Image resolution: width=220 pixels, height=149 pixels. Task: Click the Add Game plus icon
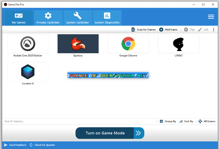[161, 29]
